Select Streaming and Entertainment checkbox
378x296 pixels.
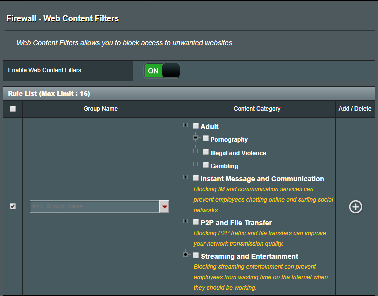pos(196,255)
